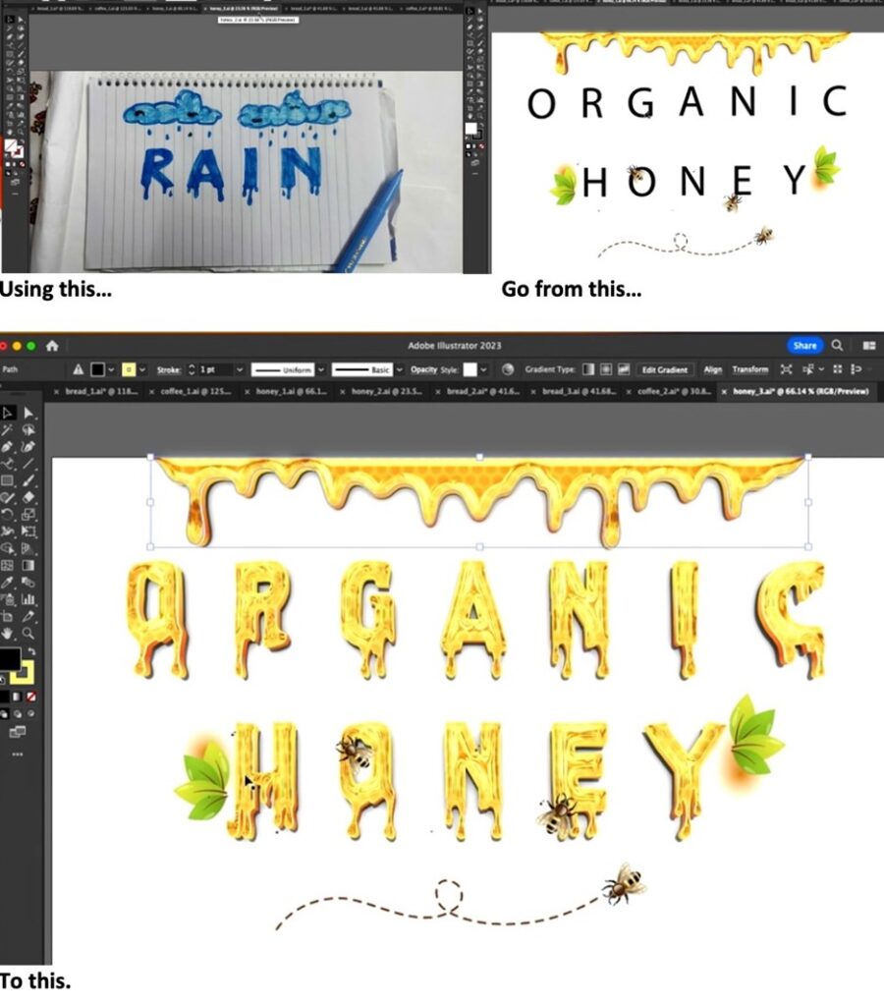This screenshot has width=884, height=1006.
Task: Open the yellow stroke color dropdown arrow
Action: click(x=142, y=369)
